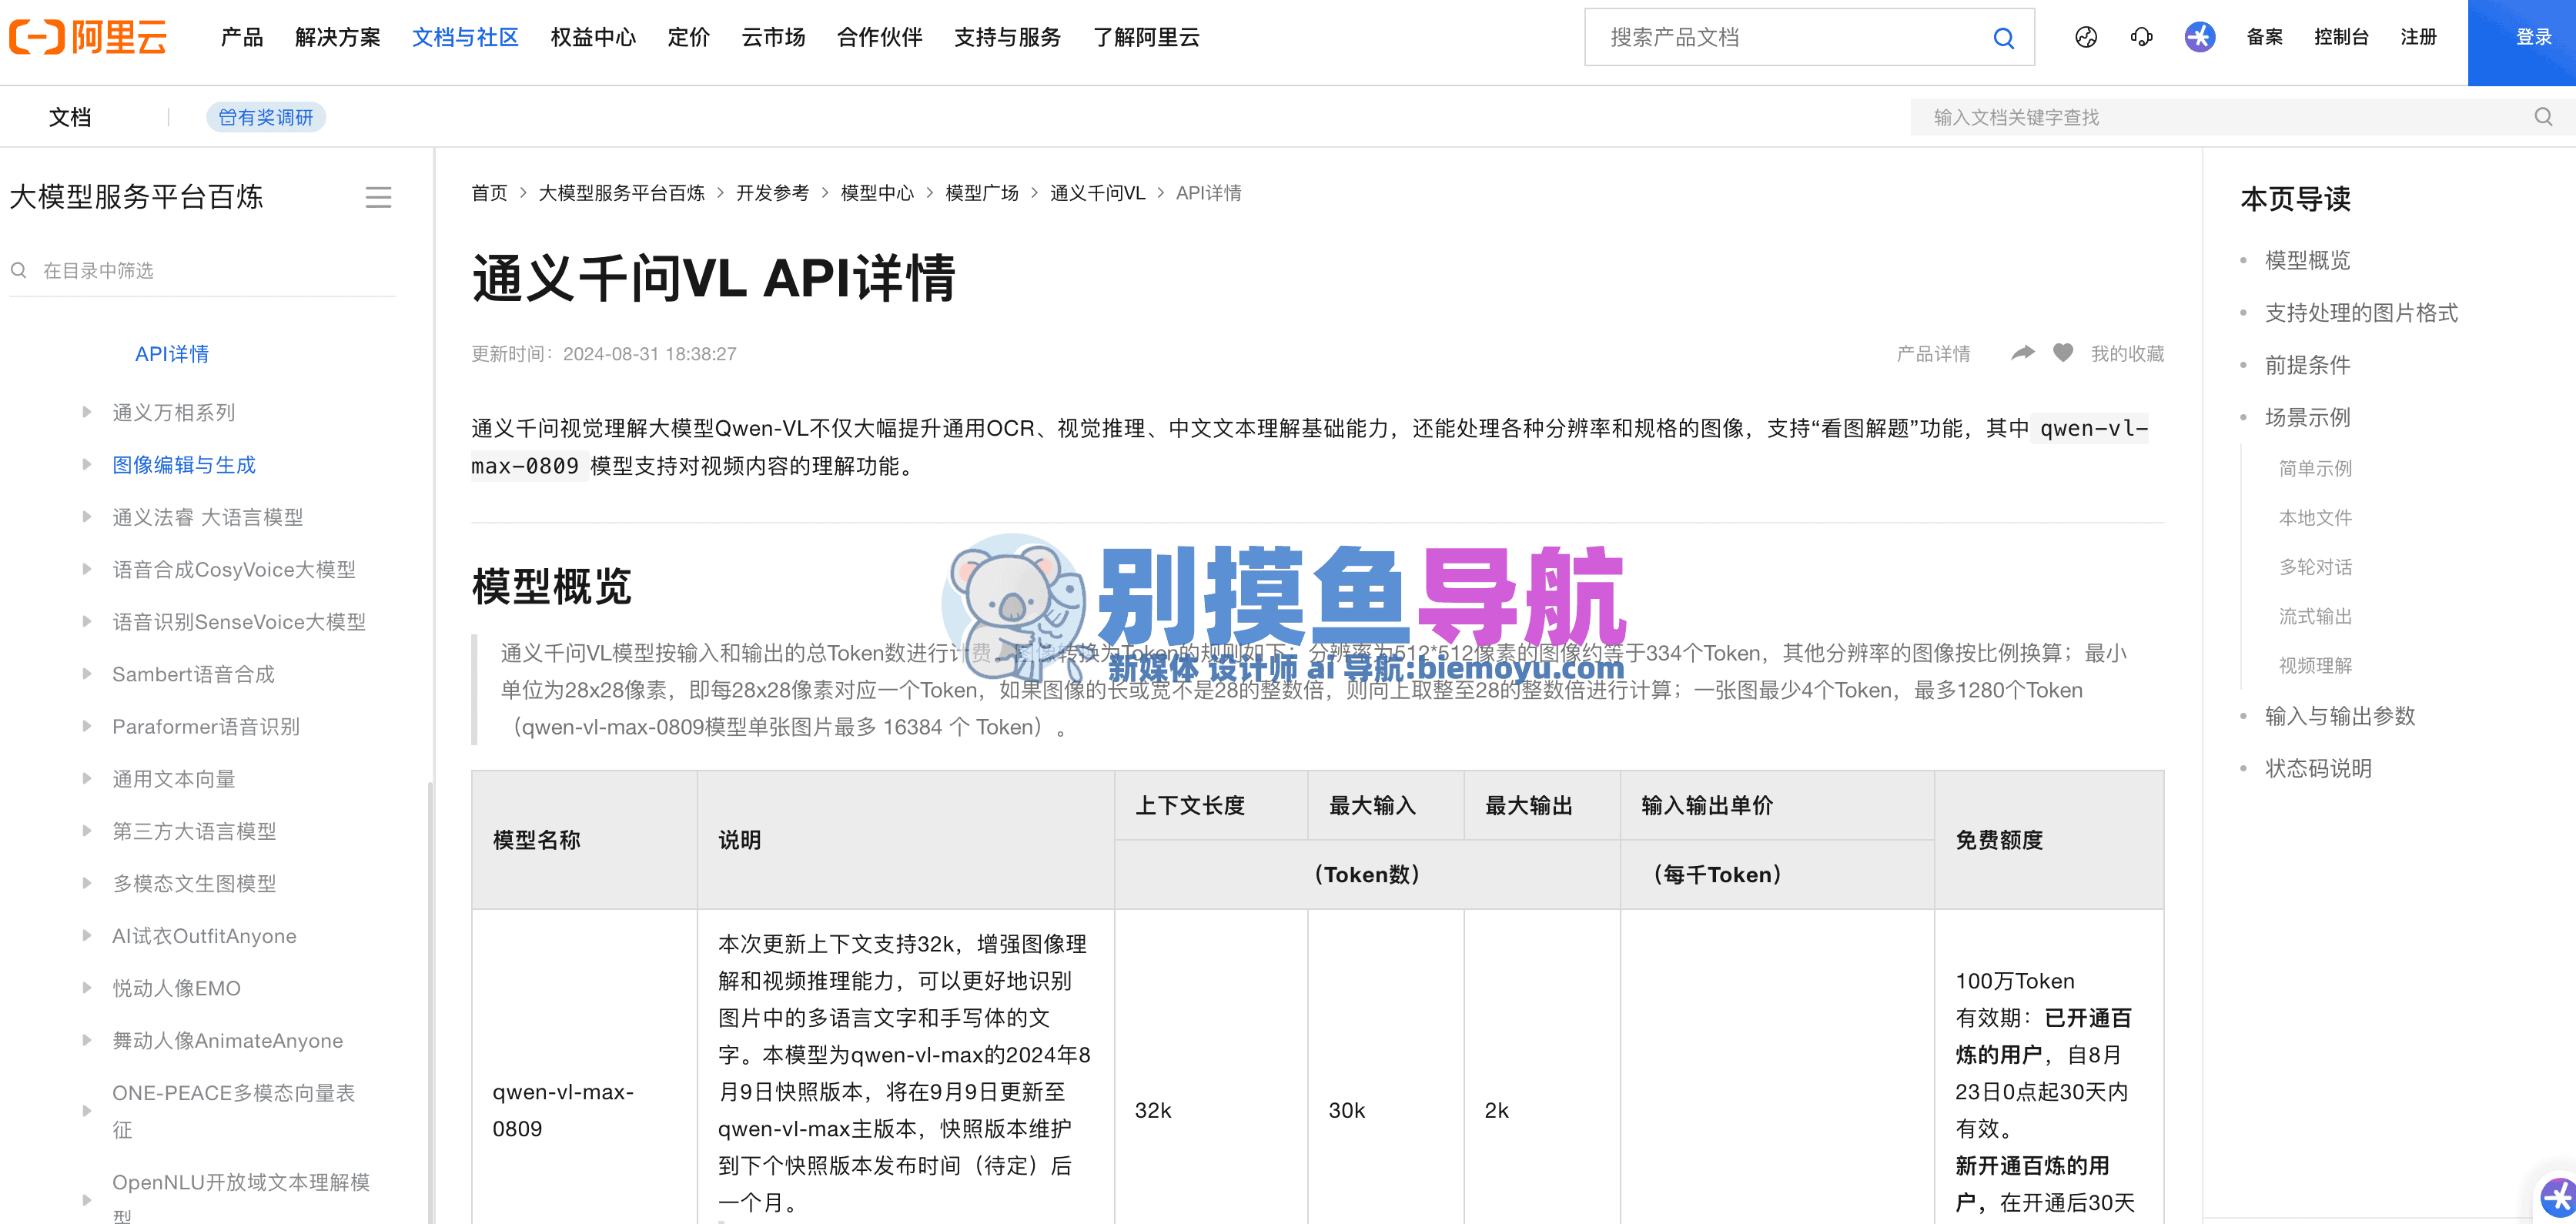The image size is (2576, 1224).
Task: Open the 支持与服务 menu
Action: click(1007, 37)
